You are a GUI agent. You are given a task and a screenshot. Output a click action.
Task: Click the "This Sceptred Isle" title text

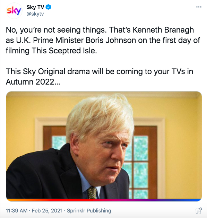click(64, 51)
